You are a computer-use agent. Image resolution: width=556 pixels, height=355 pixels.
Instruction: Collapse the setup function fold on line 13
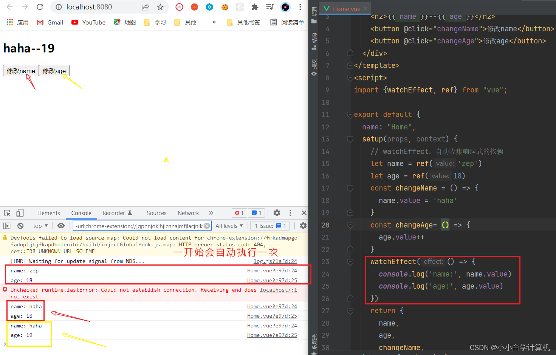350,139
